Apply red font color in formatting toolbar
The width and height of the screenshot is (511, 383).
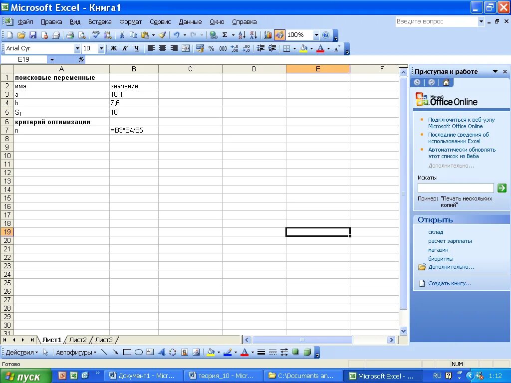click(320, 48)
